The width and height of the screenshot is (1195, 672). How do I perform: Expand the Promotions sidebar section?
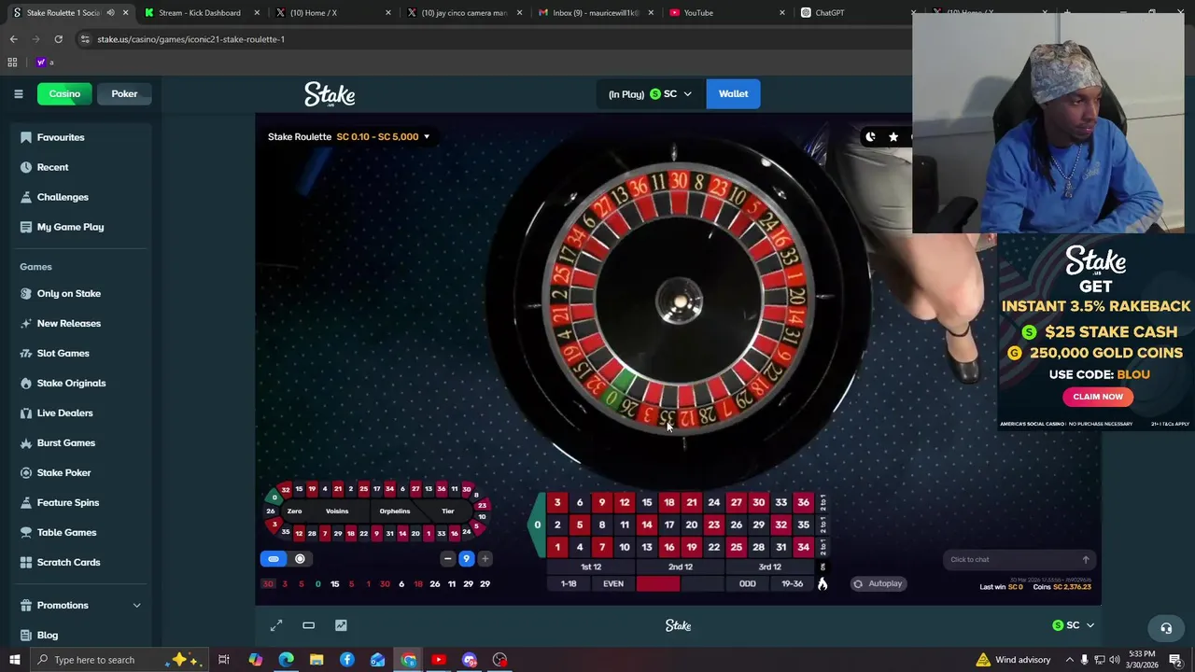tap(79, 605)
